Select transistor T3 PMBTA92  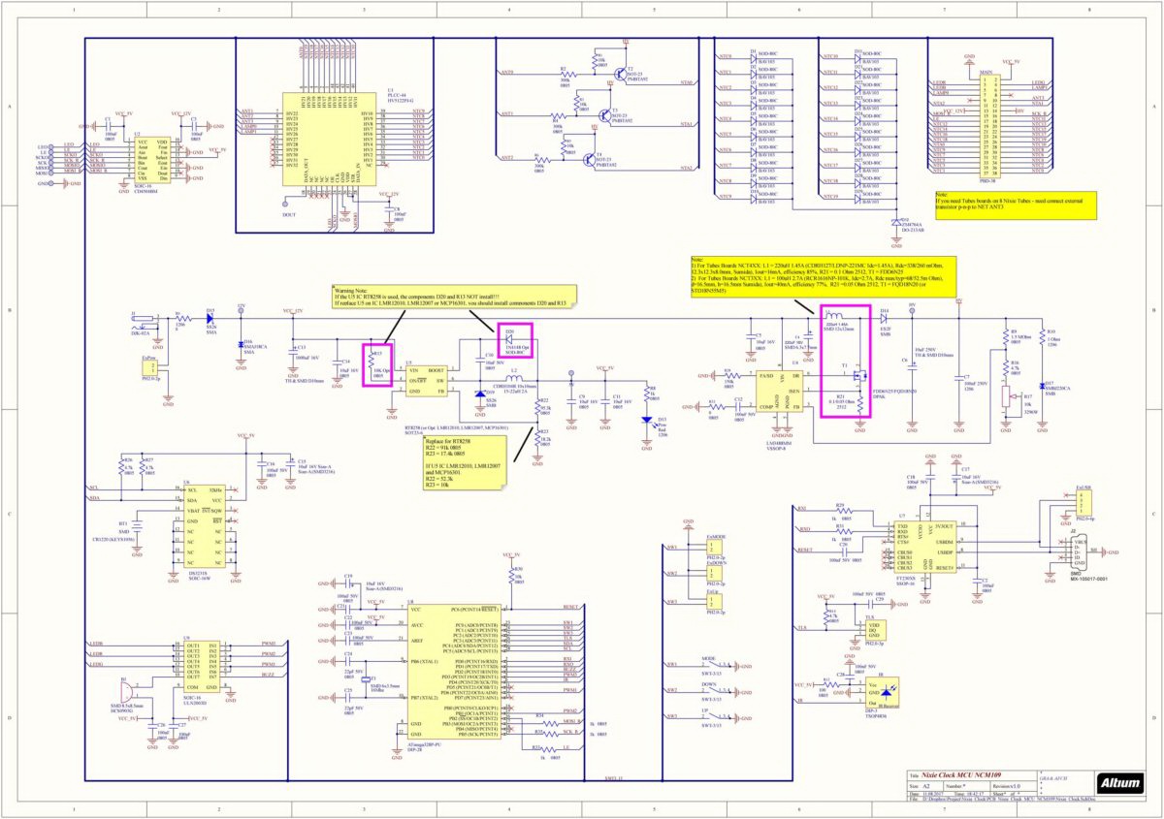pyautogui.click(x=603, y=115)
